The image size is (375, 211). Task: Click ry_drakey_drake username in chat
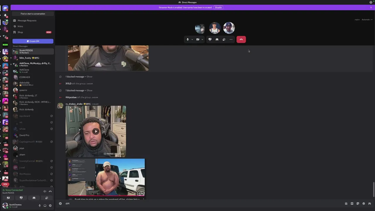point(74,104)
